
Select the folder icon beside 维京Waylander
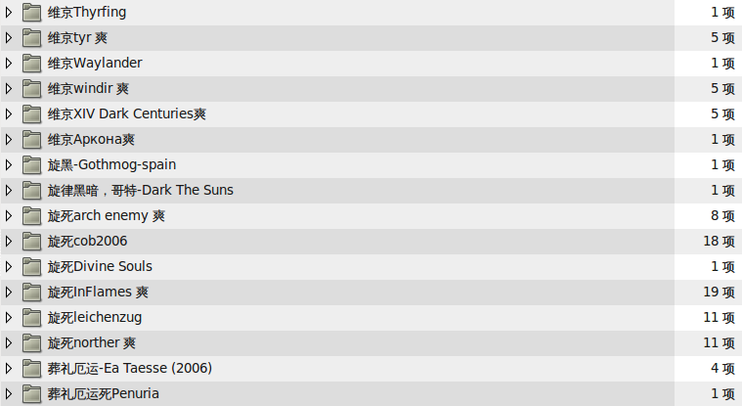click(x=31, y=63)
